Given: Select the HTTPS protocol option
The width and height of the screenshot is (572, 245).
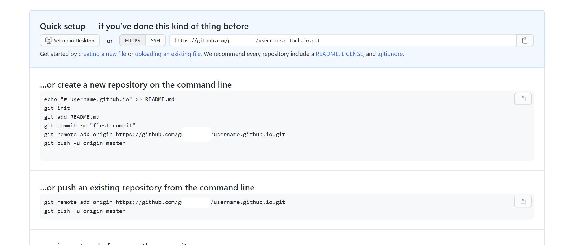Looking at the screenshot, I should click(x=132, y=40).
